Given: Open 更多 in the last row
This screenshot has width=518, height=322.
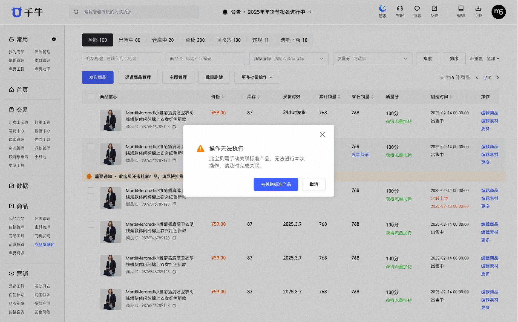Looking at the screenshot, I should point(485,308).
